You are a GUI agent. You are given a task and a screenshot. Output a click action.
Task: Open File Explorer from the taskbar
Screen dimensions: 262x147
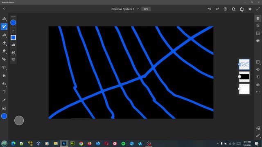click(56, 143)
